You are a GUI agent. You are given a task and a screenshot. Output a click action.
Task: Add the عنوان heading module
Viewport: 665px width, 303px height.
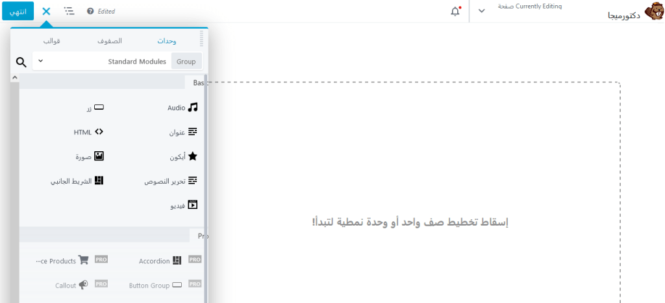point(183,132)
